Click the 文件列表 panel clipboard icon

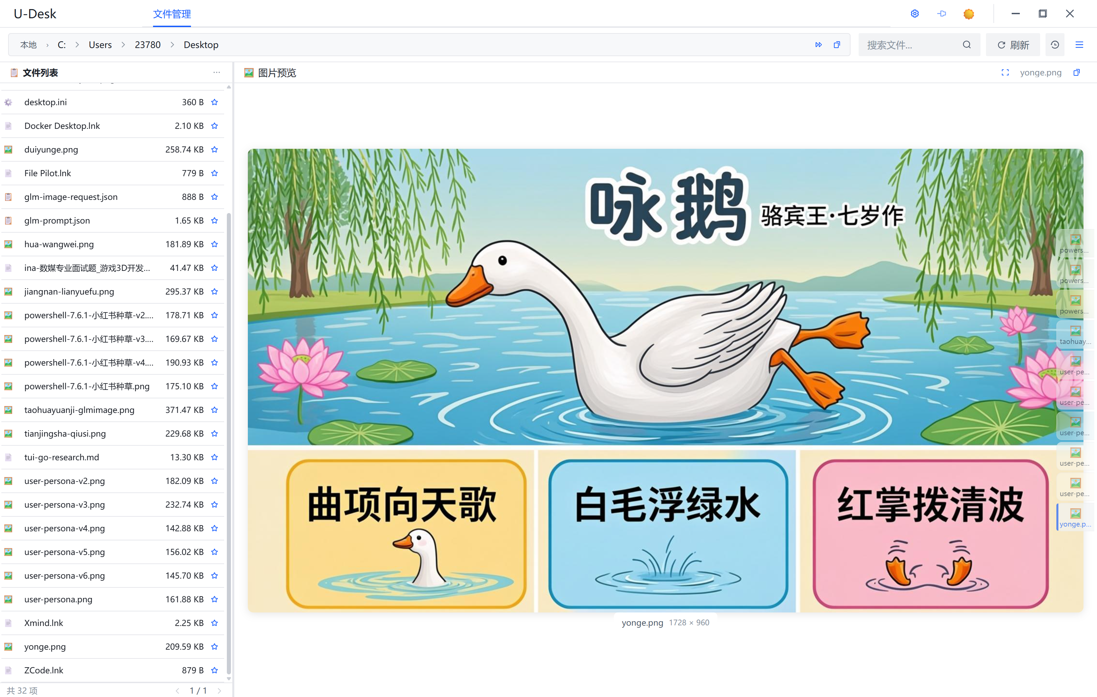pos(14,72)
